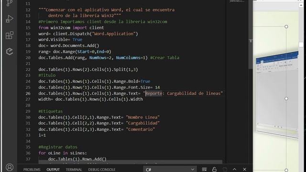Click the top circular selection handle

coord(286,27)
